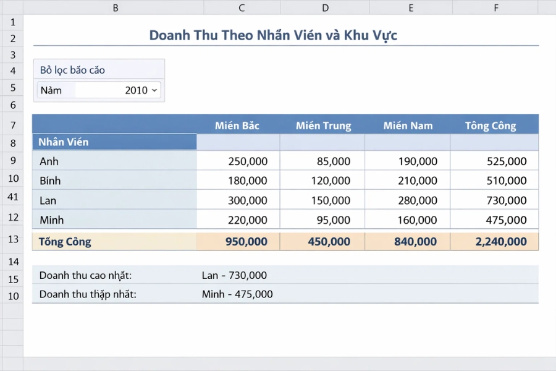556x371 pixels.
Task: Click the report title Doanh Thu Theo Nhân Viên
Action: point(274,35)
